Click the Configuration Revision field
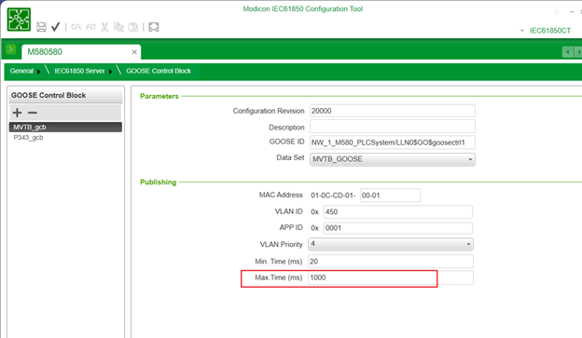The image size is (582, 338). [393, 111]
